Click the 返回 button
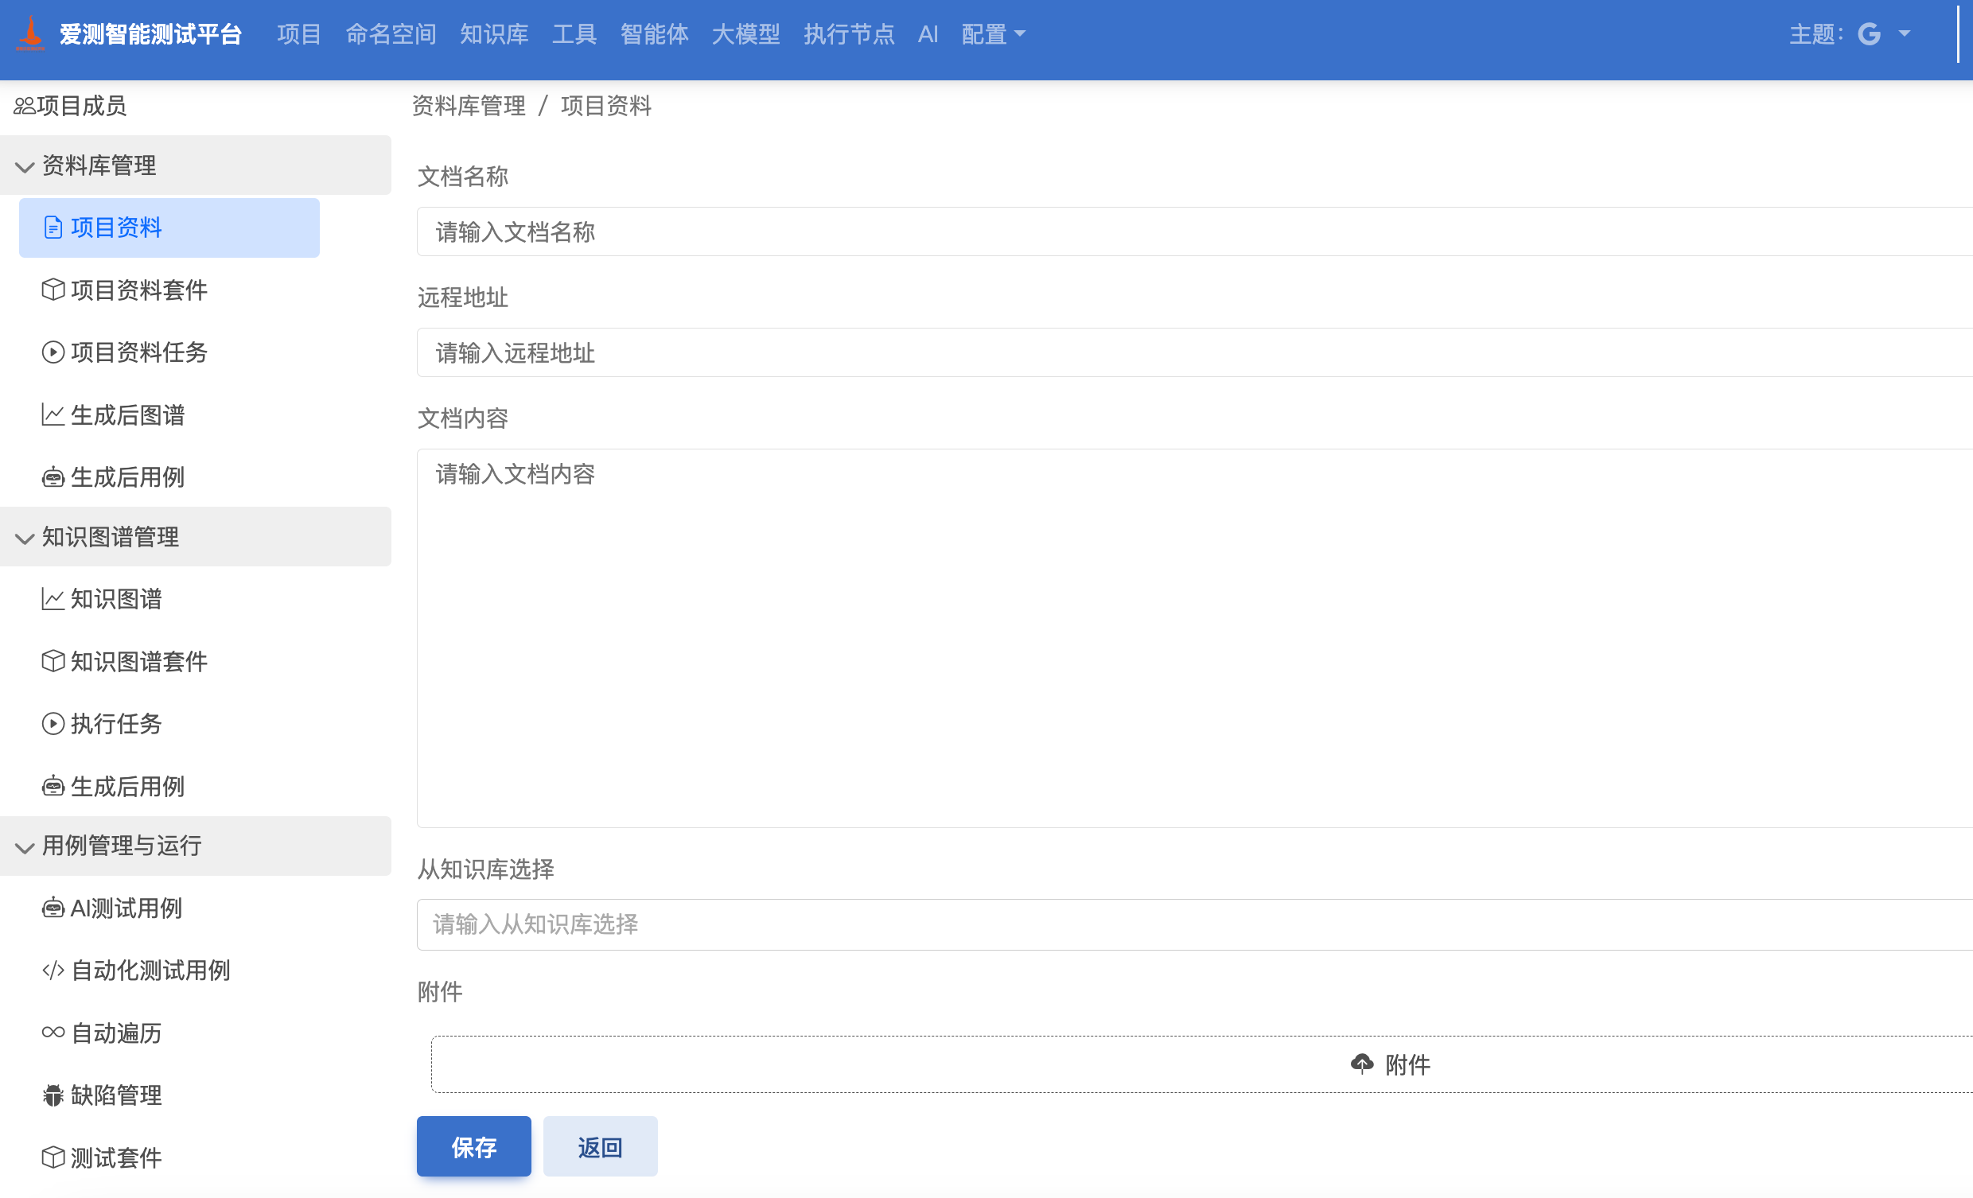 pos(600,1146)
